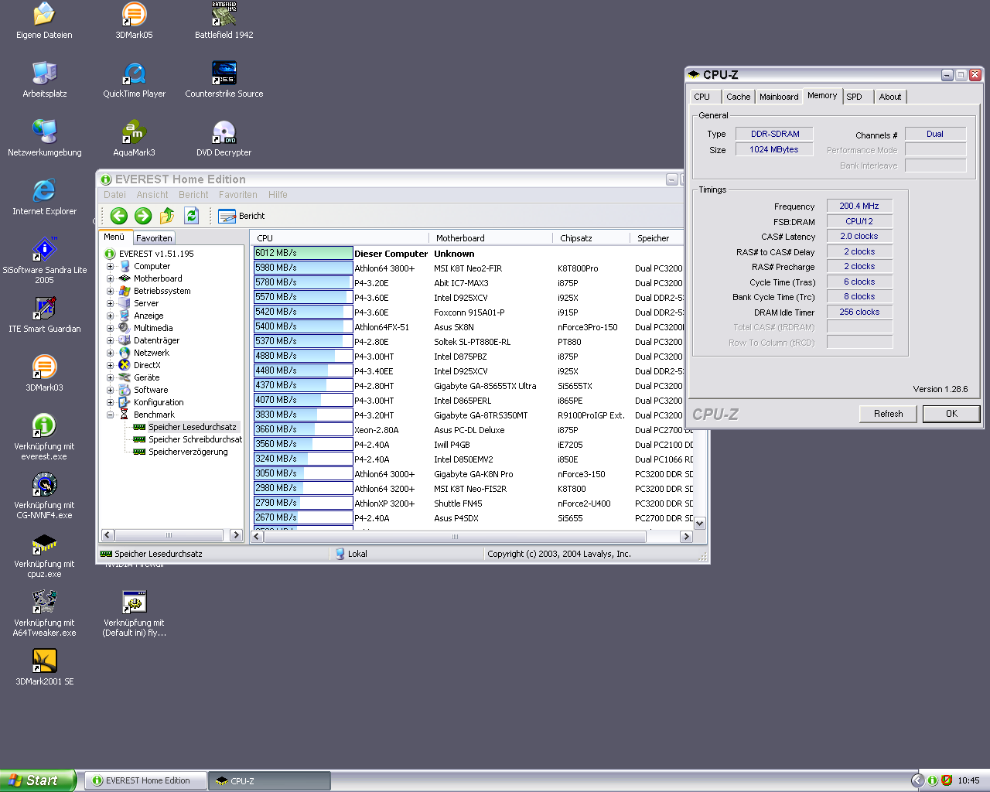Collapse the Benchmark tree node
This screenshot has width=990, height=792.
tap(110, 415)
